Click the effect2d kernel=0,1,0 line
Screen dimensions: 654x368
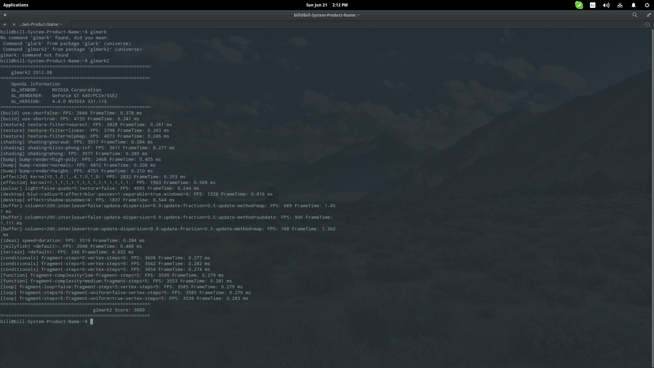pyautogui.click(x=93, y=177)
